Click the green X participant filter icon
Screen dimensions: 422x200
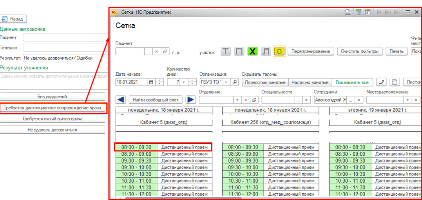(x=252, y=51)
